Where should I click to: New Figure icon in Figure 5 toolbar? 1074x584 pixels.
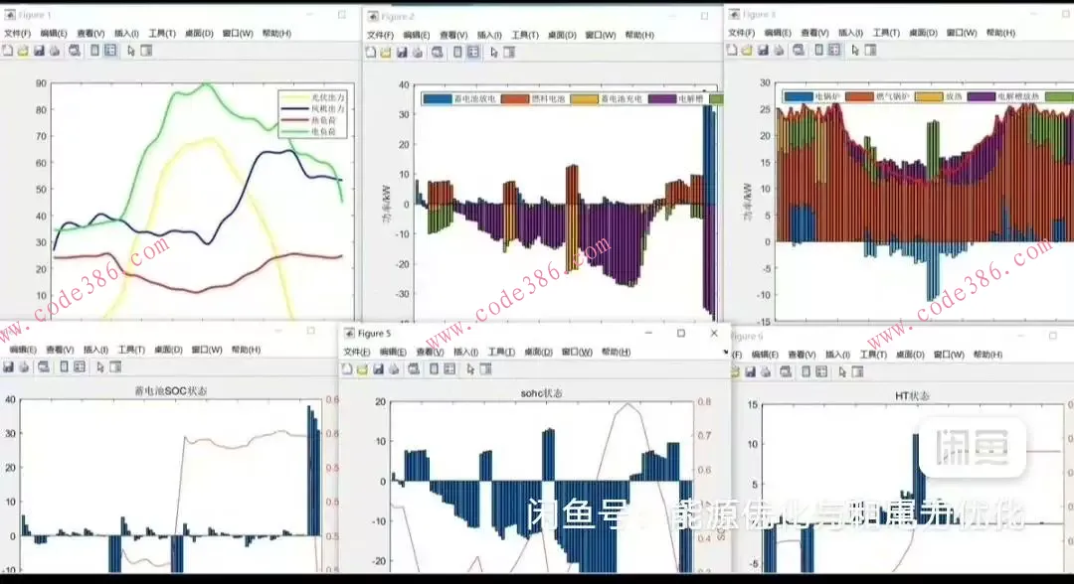(347, 369)
